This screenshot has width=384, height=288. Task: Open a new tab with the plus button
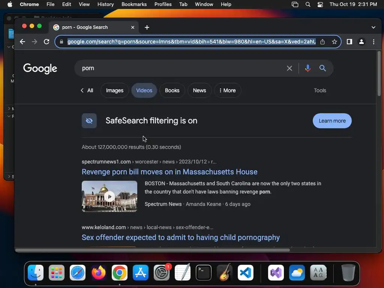point(147,27)
